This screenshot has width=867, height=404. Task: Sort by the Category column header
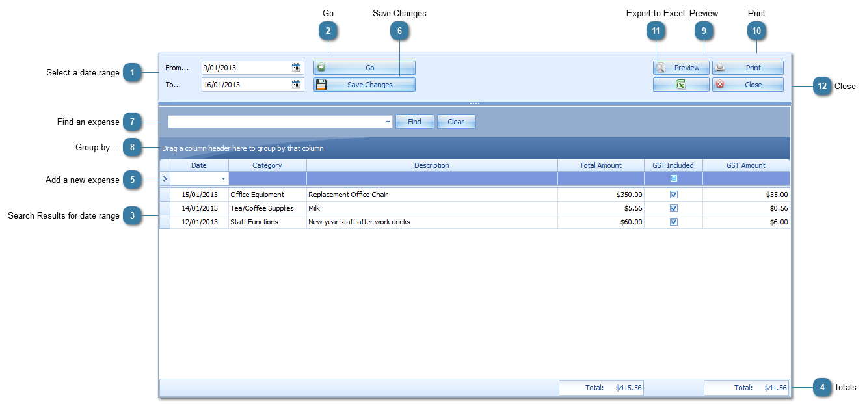[x=267, y=165]
